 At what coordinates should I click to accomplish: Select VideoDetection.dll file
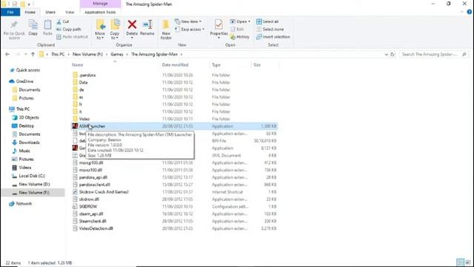96,228
